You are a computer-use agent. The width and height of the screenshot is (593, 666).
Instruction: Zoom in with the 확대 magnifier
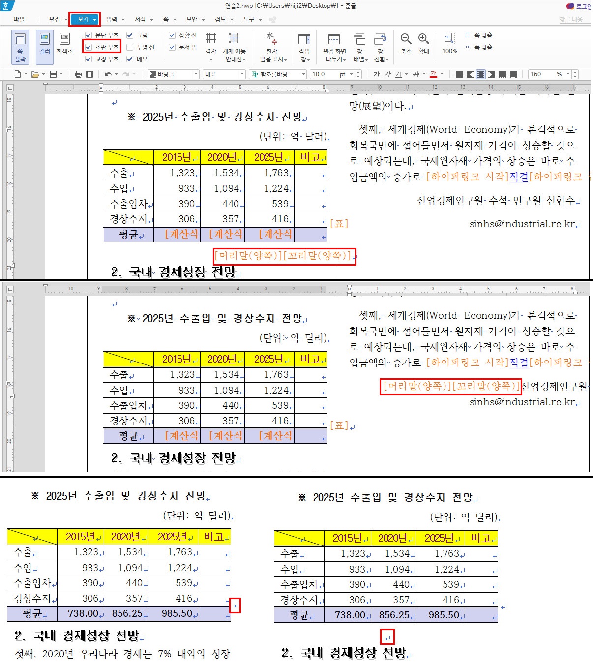(424, 43)
